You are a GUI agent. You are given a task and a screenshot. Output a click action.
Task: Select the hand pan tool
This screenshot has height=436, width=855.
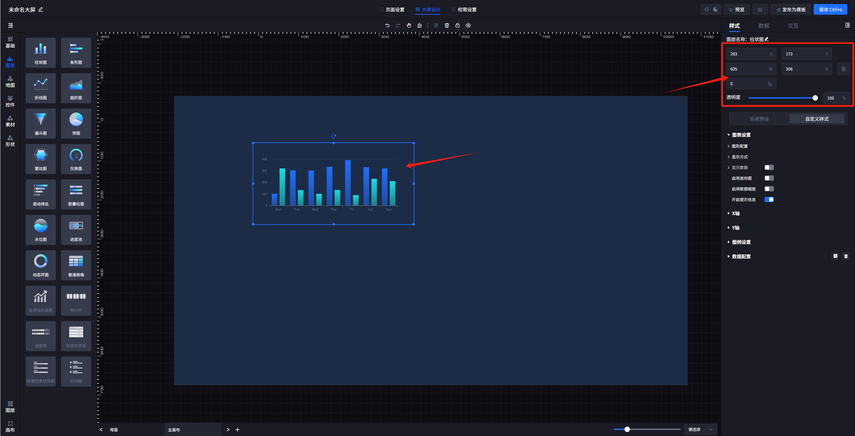click(x=409, y=25)
